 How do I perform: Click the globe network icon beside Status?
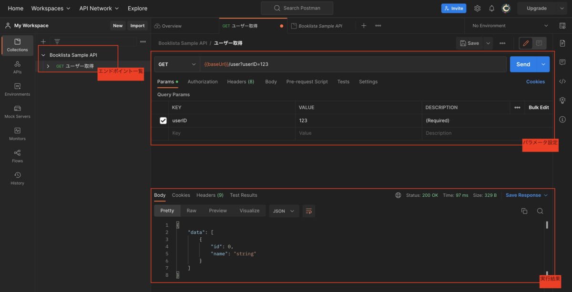pos(398,195)
